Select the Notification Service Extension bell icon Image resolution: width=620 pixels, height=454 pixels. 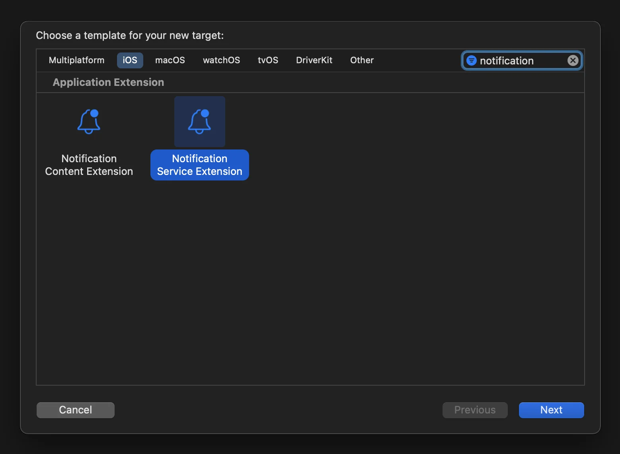coord(199,121)
